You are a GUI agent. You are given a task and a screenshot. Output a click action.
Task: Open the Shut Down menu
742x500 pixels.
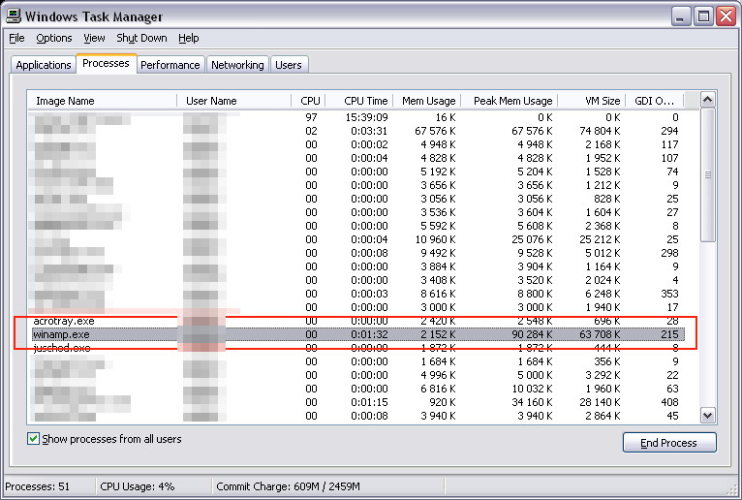tap(141, 38)
